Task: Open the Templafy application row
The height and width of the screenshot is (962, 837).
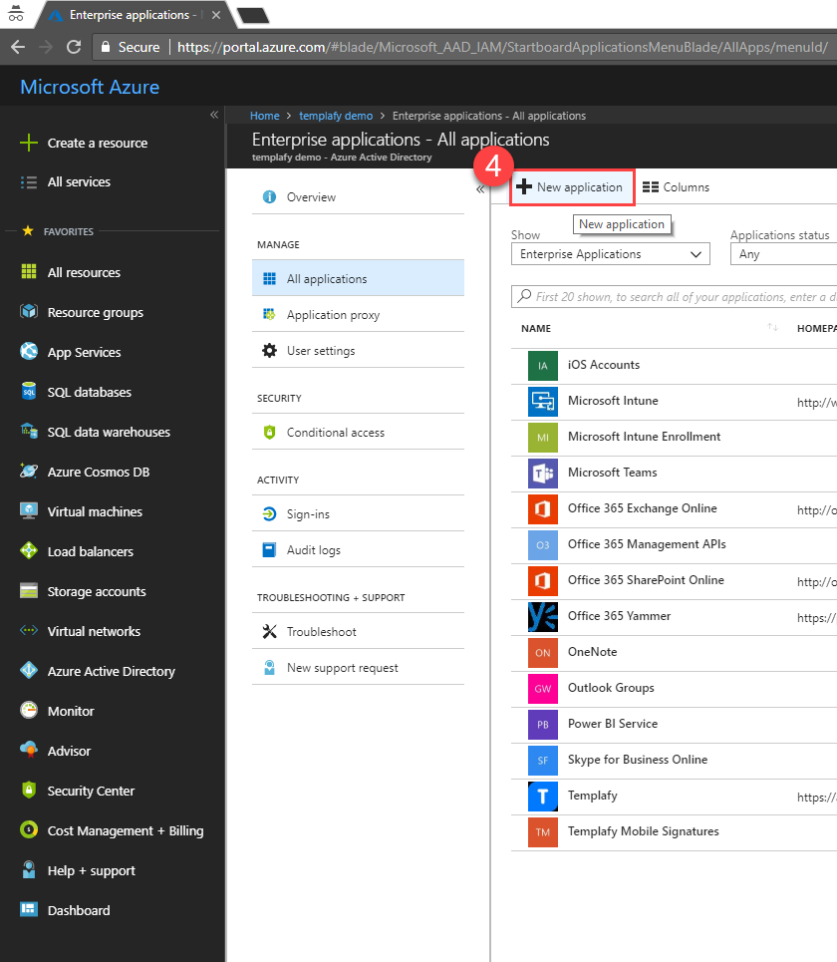Action: (x=674, y=797)
